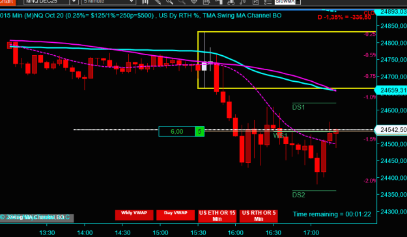
Task: Open the 5 Minute interval dropdown
Action: [x=109, y=2]
